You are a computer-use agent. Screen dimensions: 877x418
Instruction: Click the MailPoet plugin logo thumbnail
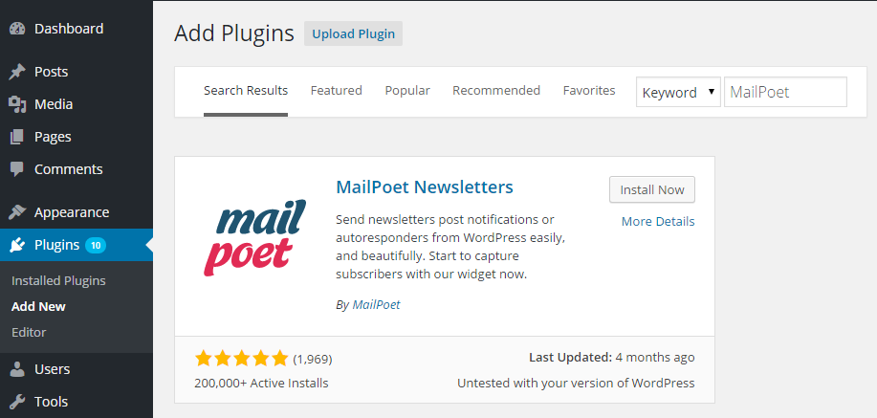pos(254,238)
